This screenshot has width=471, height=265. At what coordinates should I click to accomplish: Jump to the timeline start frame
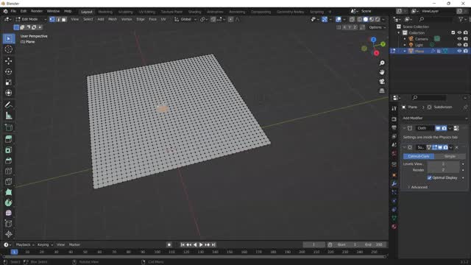[x=183, y=244]
